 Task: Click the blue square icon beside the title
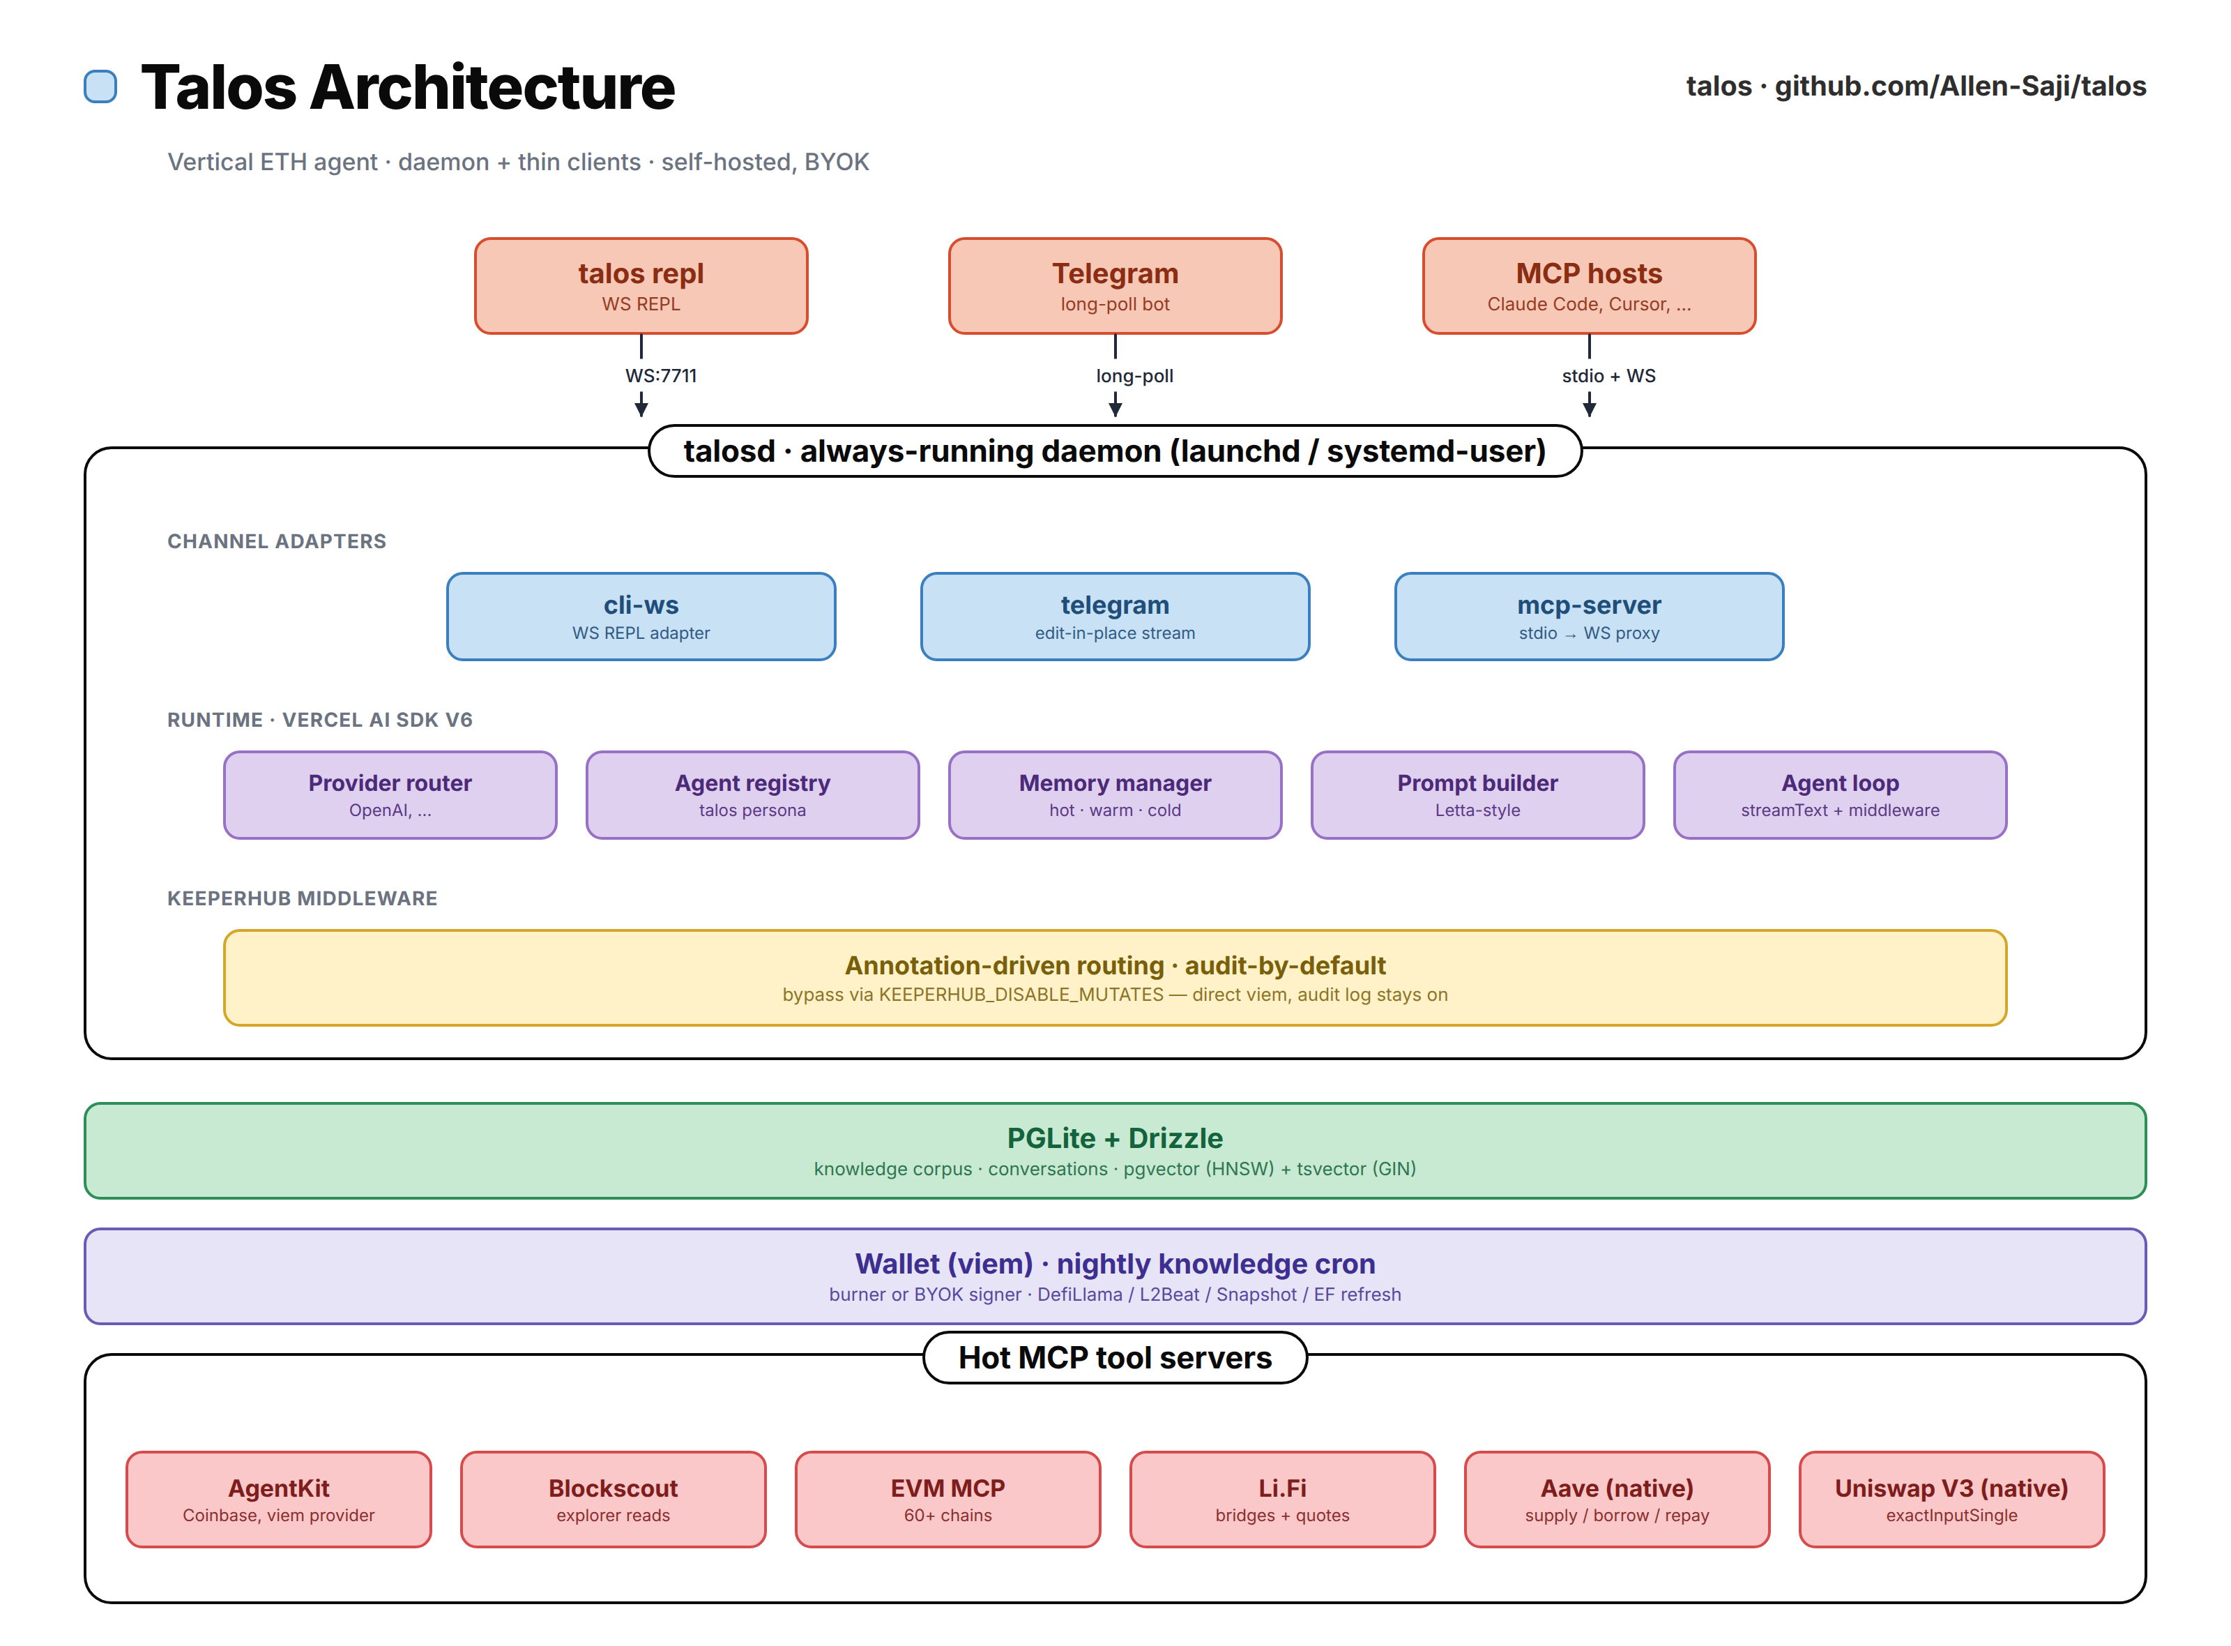click(100, 86)
